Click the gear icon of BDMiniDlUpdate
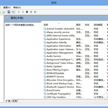 tap(45, 73)
